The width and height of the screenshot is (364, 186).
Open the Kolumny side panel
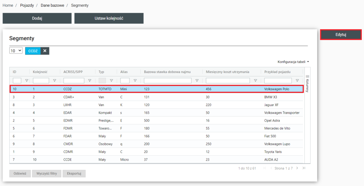tap(307, 83)
